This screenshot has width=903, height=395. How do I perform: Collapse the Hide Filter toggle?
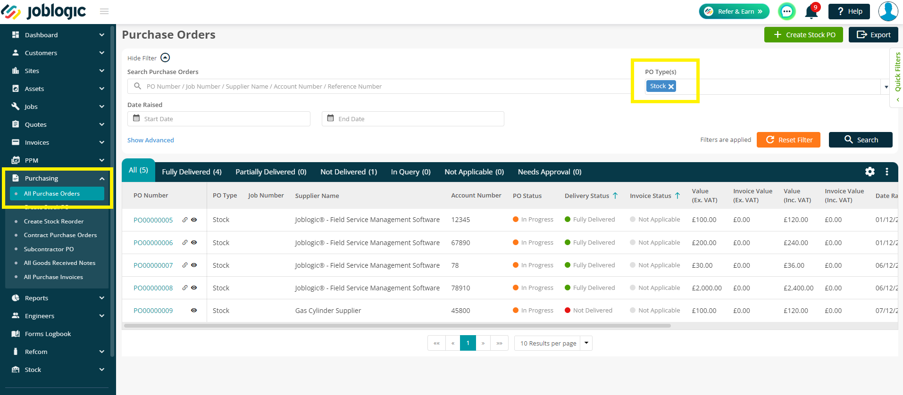[x=165, y=58]
